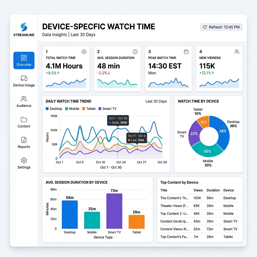Open 'Top Content's Fa...' table row

[x=200, y=237]
